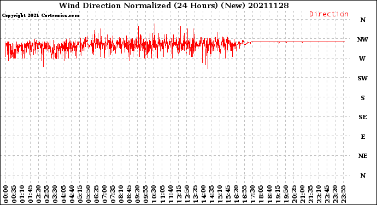Click the 01:45 time label
Image resolution: width=377 pixels, height=205 pixels.
pos(31,194)
